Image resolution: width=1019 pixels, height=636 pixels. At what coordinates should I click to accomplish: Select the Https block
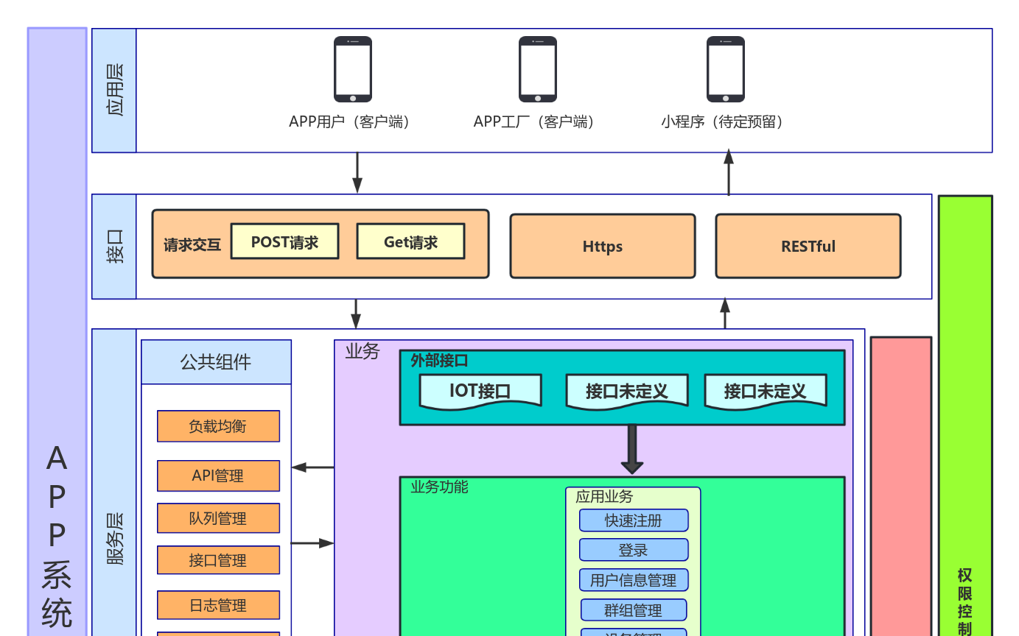coord(603,246)
